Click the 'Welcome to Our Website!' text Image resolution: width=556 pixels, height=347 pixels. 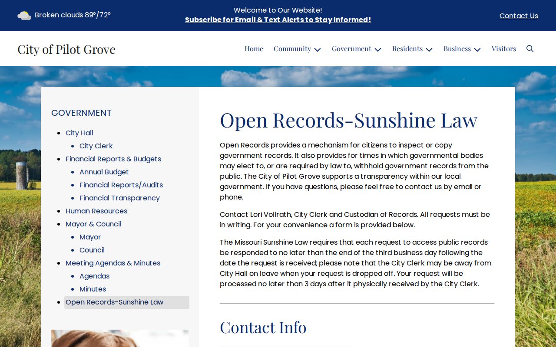click(x=278, y=10)
